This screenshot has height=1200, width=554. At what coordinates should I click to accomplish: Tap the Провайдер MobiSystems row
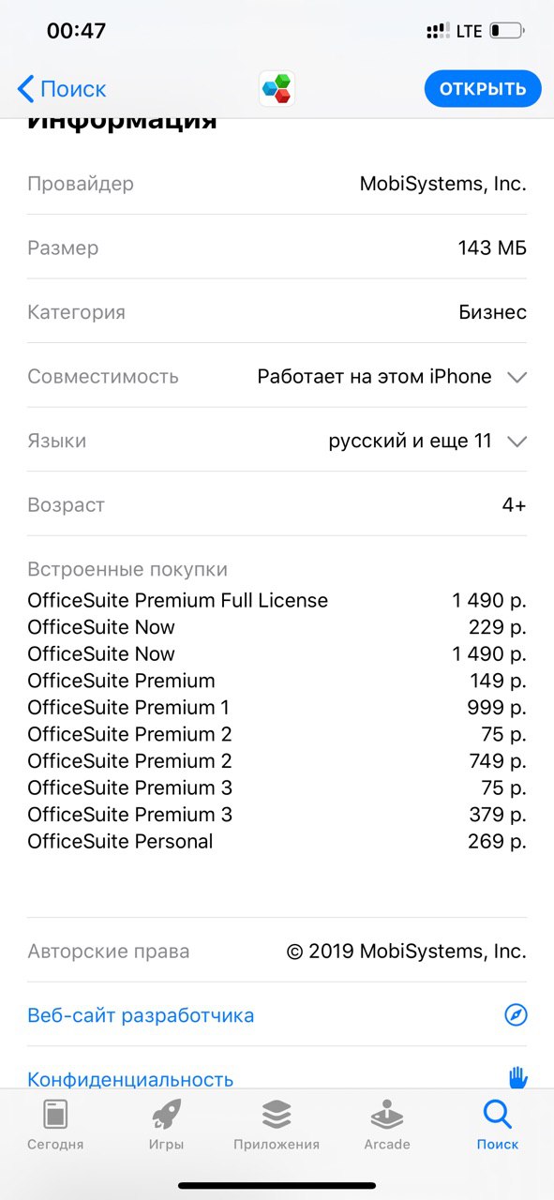pos(277,184)
